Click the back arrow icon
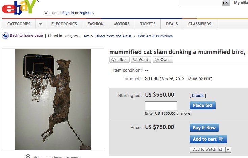Viewport: 248px width, 158px height. [x=5, y=36]
